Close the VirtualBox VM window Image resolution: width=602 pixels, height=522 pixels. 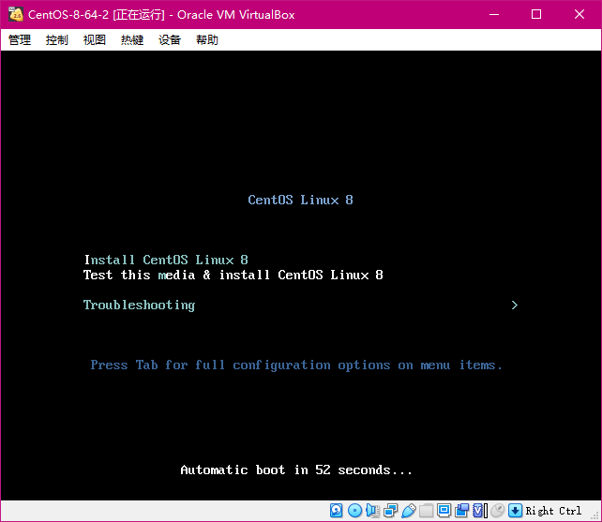point(579,15)
